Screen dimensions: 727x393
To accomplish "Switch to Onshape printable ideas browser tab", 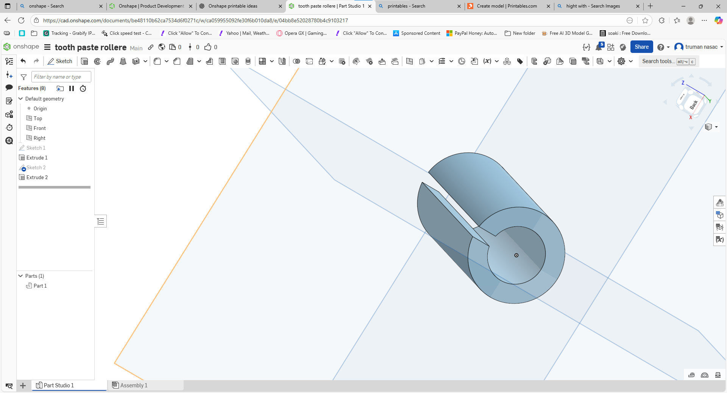I will [233, 6].
